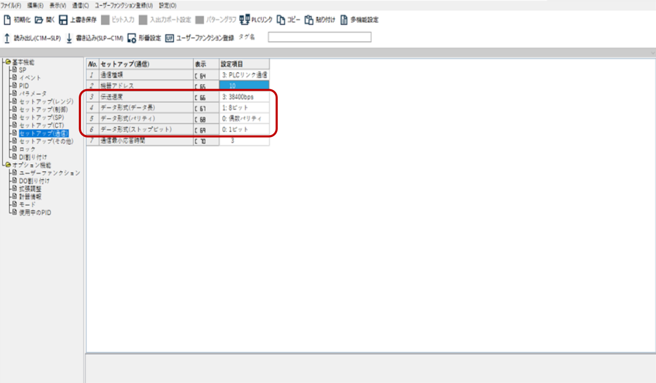Open 多機能設定 from the toolbar

[344, 20]
